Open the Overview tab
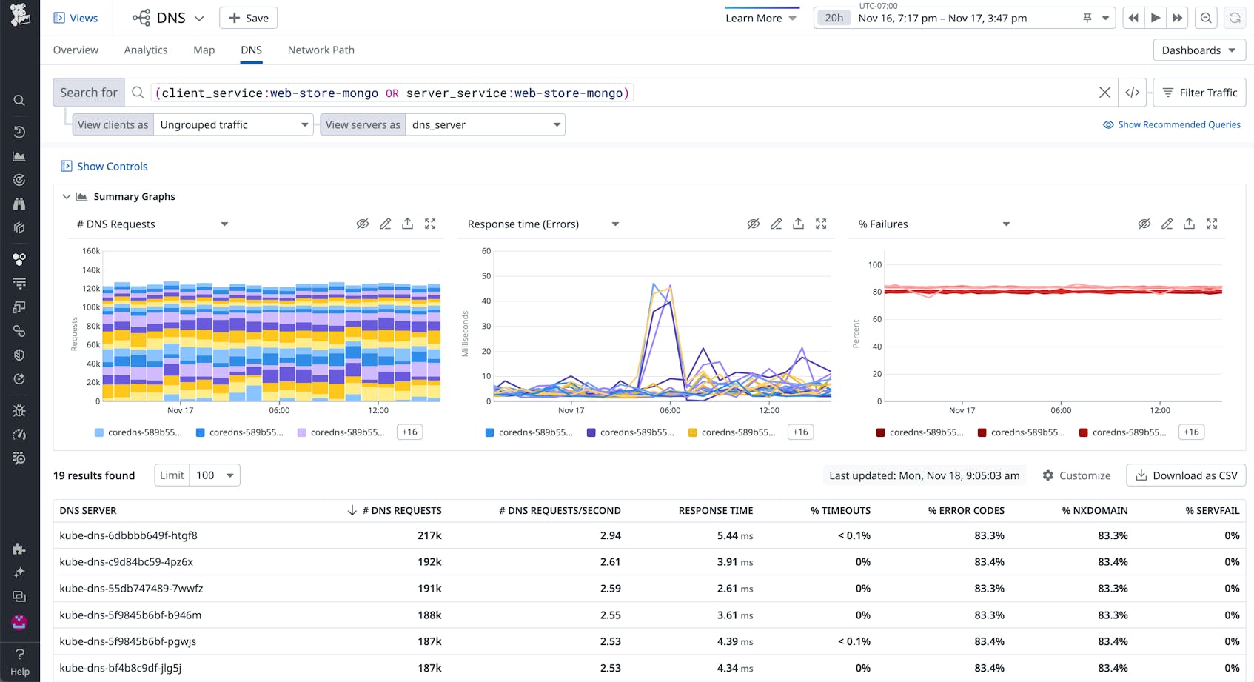Screen dimensions: 1254x682 (75, 50)
